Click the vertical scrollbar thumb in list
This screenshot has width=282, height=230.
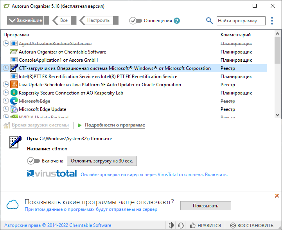[277, 50]
